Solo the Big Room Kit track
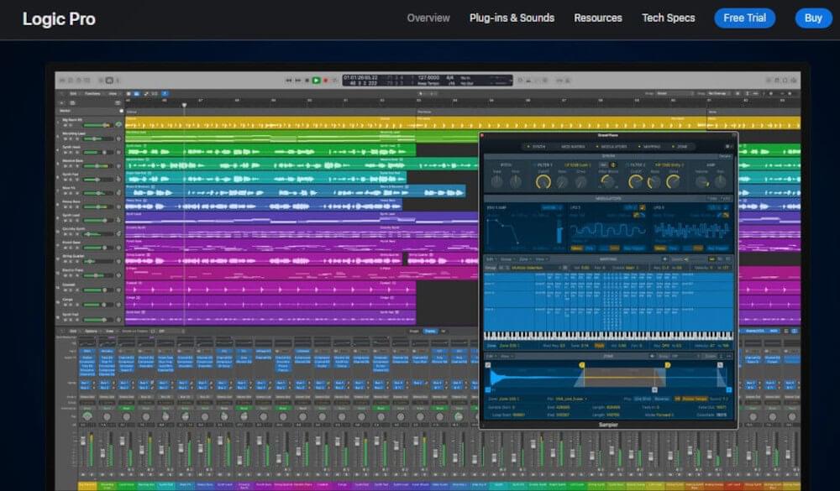The width and height of the screenshot is (840, 491). (71, 125)
